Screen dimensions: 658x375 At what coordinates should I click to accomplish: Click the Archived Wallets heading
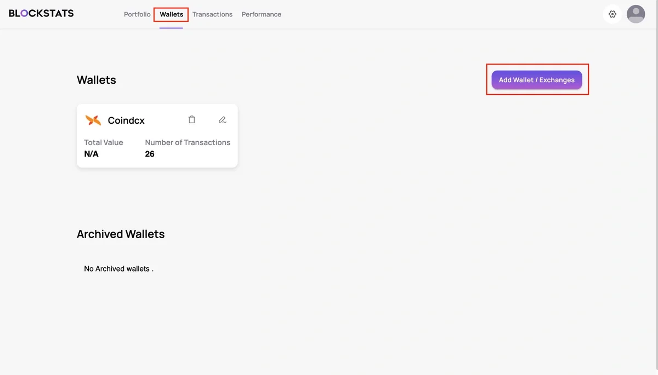(121, 234)
